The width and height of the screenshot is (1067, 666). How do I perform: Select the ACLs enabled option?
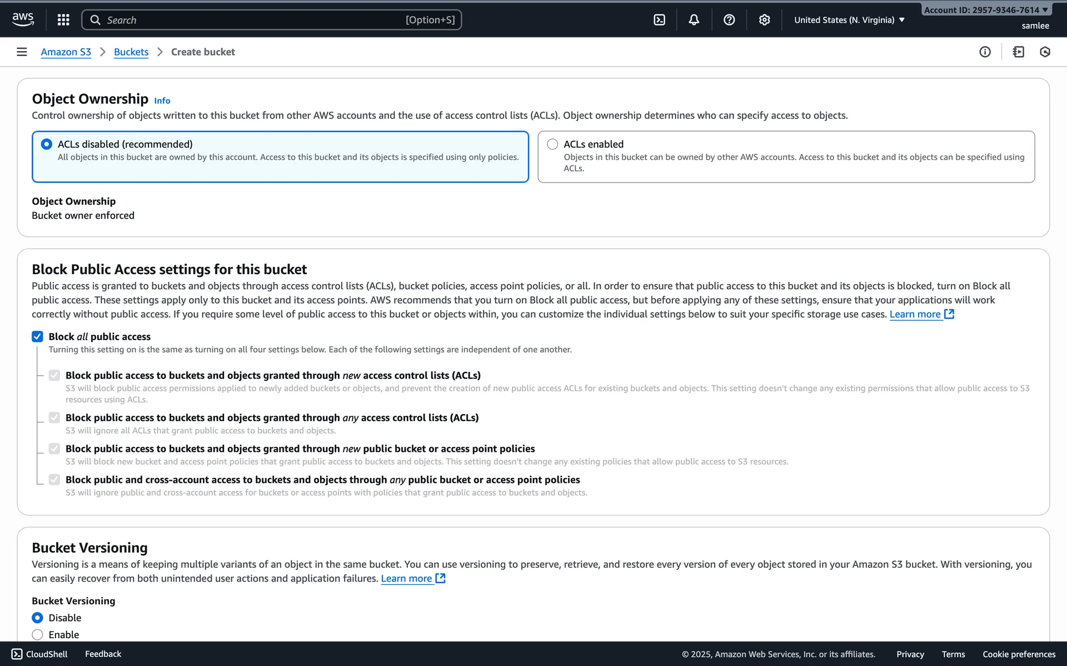click(x=552, y=144)
